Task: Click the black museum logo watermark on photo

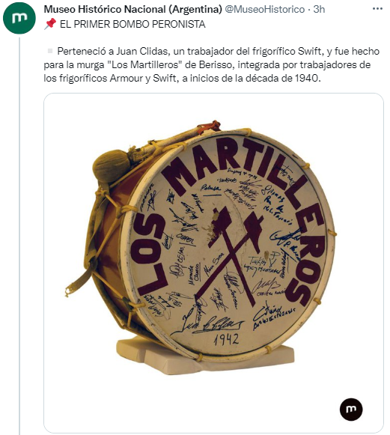Action: (x=351, y=410)
